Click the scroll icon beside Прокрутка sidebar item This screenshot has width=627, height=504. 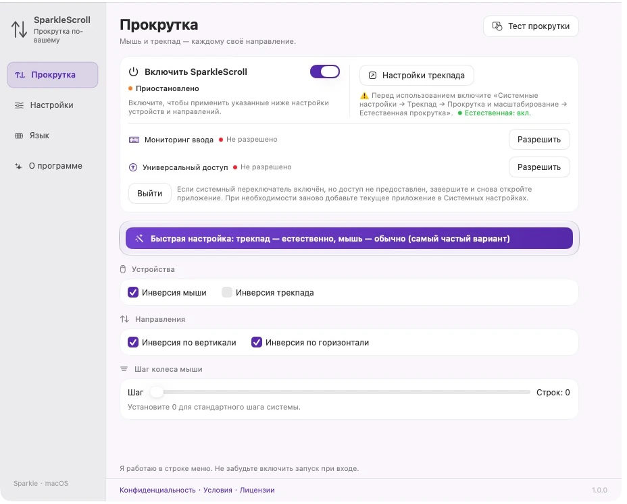click(20, 75)
